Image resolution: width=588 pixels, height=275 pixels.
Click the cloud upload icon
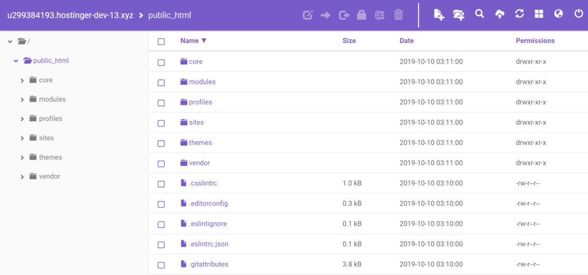point(500,14)
